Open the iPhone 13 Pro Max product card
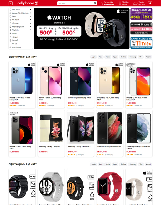 [x=22, y=85]
